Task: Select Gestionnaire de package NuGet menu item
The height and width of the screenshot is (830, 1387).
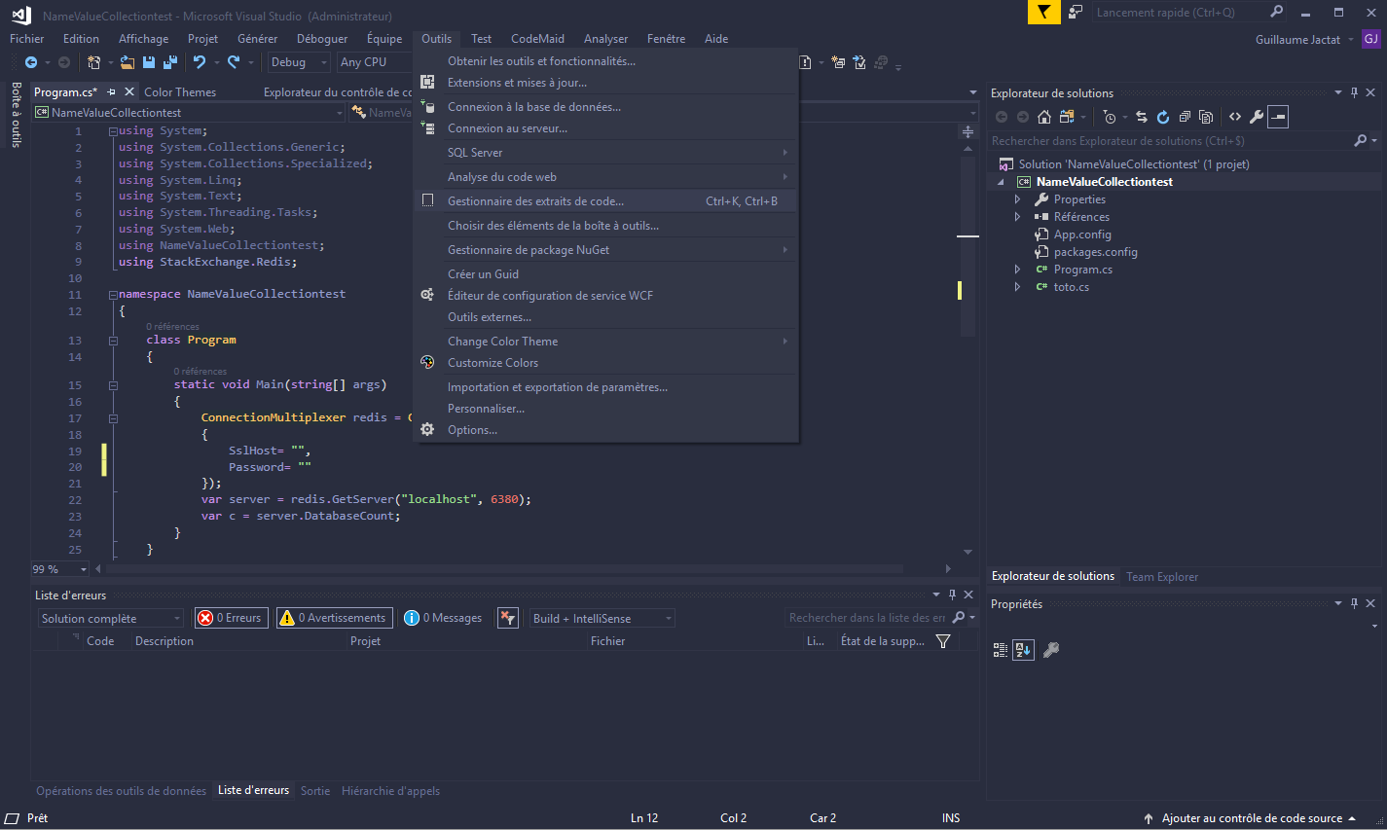Action: tap(529, 250)
